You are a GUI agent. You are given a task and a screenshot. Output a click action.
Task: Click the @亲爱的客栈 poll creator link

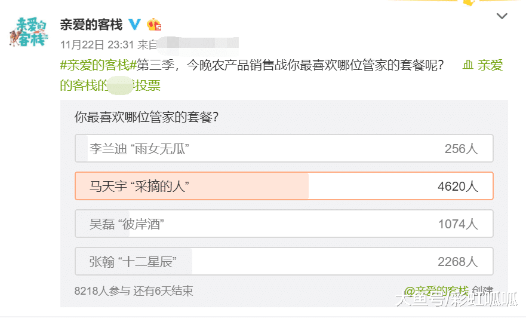437,291
